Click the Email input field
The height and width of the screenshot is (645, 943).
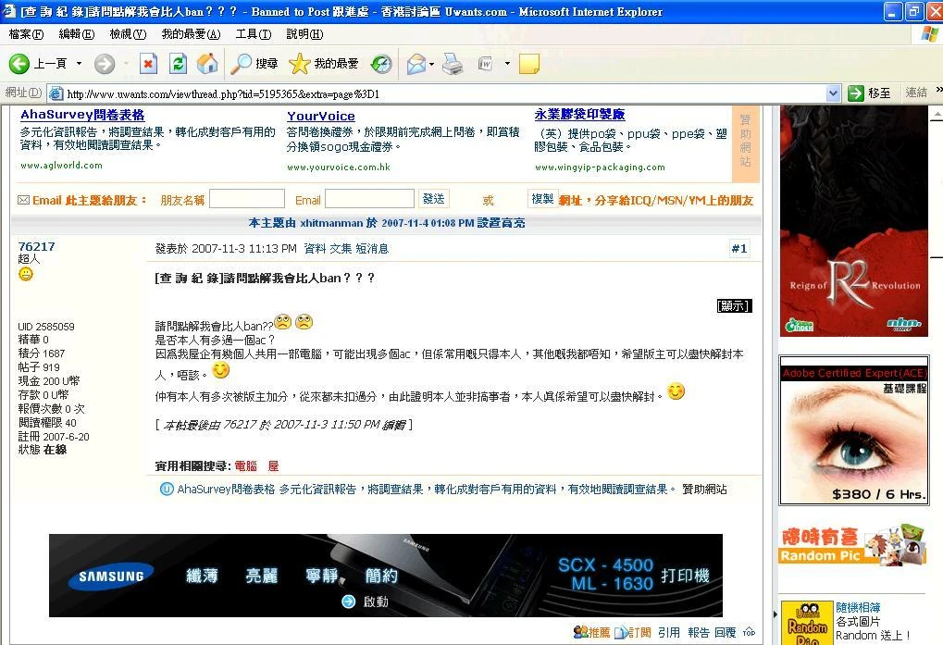coord(369,199)
